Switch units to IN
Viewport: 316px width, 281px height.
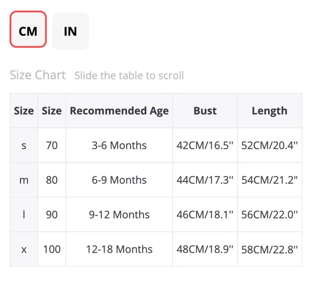70,31
